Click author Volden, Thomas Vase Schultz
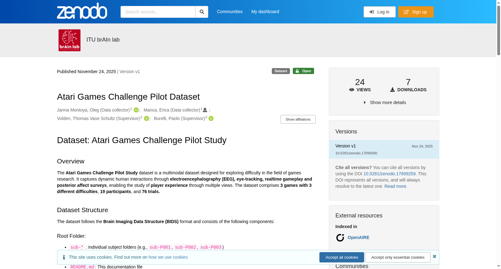501x269 pixels. click(x=99, y=118)
